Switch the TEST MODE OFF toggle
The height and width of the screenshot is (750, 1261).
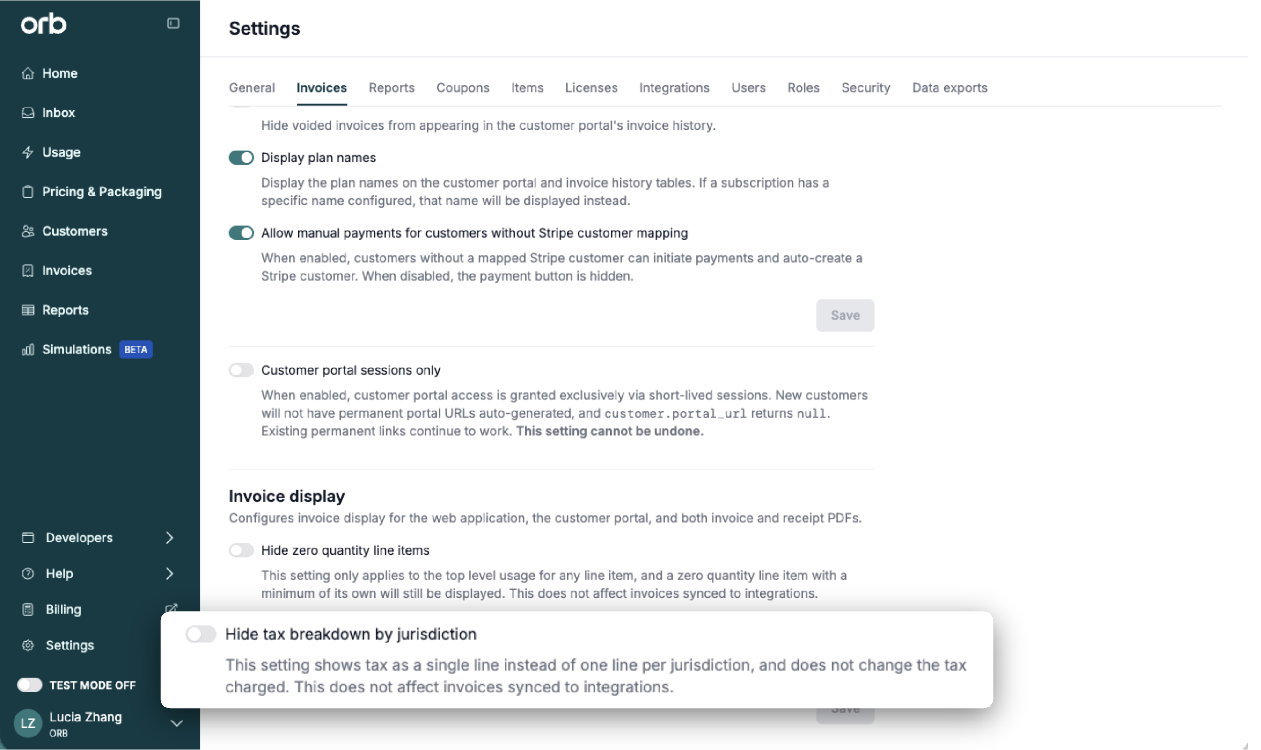[29, 685]
